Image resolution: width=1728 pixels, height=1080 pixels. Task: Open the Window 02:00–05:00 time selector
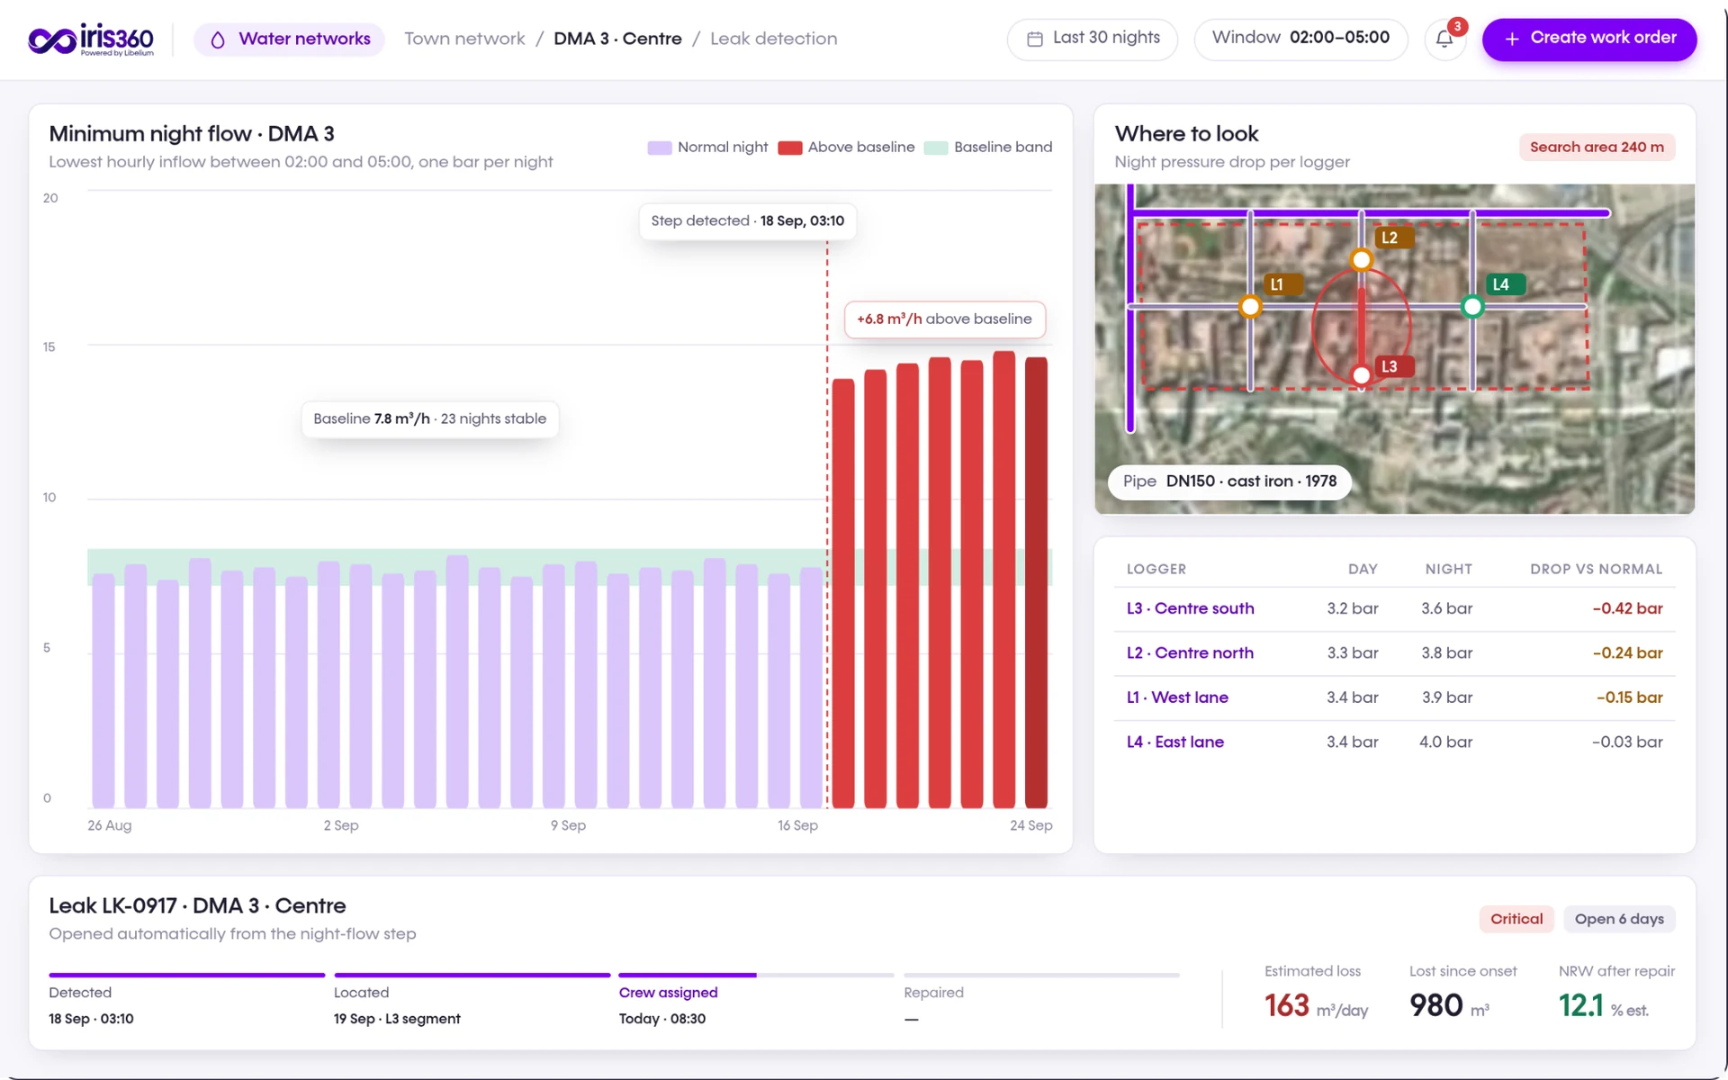[x=1300, y=40]
